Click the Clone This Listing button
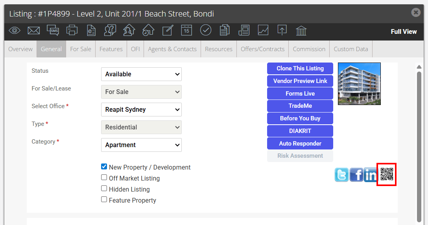428x225 pixels. tap(300, 68)
